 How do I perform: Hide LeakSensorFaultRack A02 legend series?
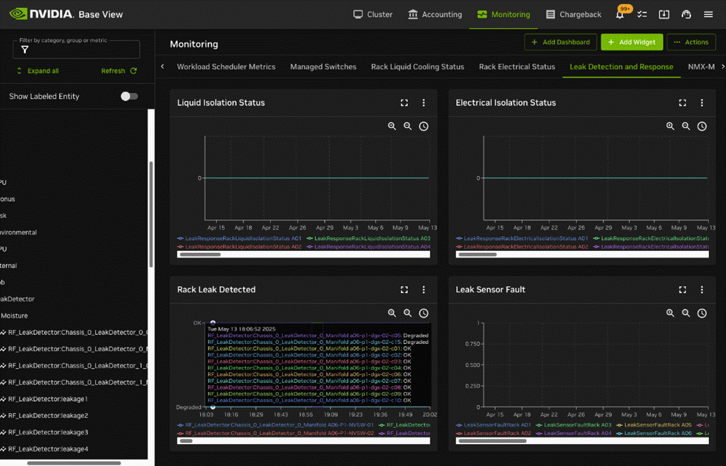(x=497, y=433)
